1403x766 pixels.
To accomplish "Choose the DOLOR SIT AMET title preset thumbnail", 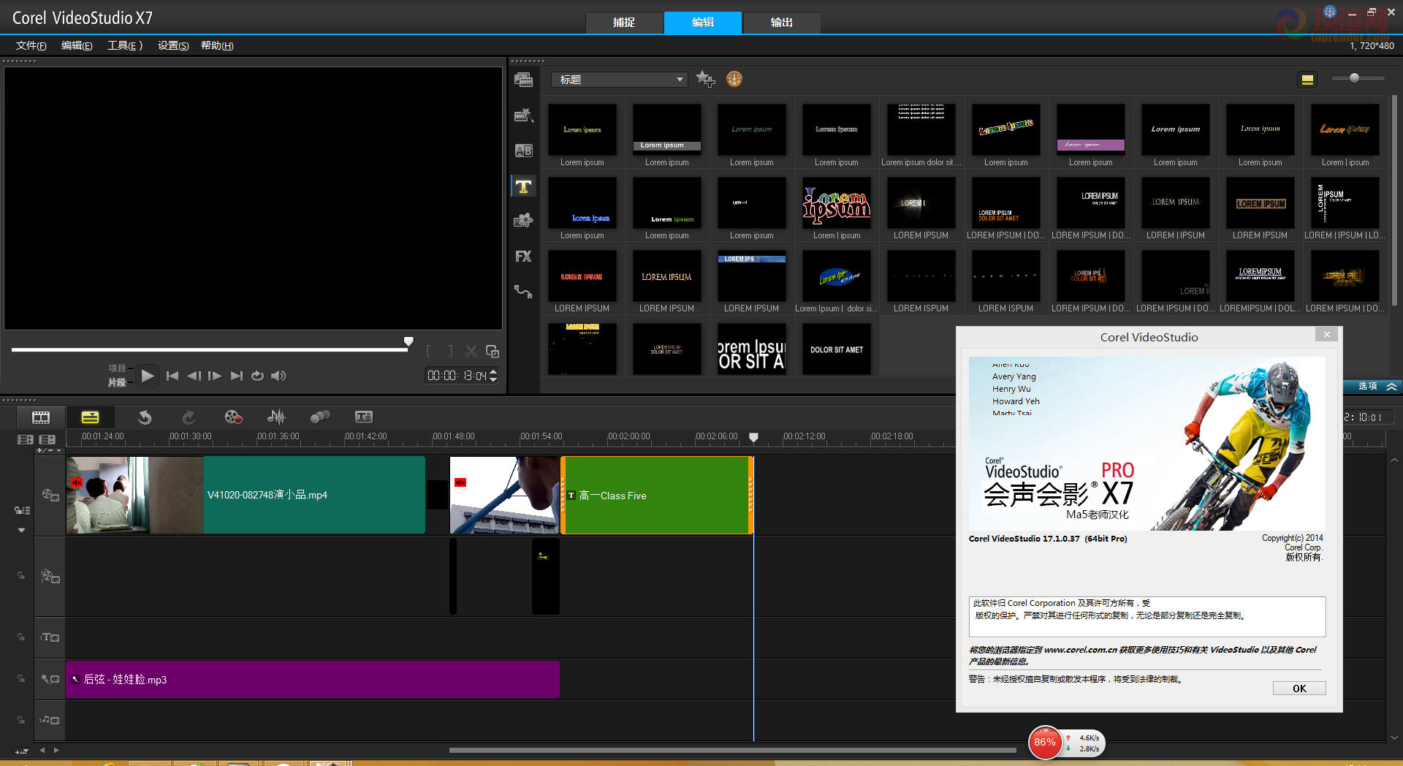I will coord(837,349).
